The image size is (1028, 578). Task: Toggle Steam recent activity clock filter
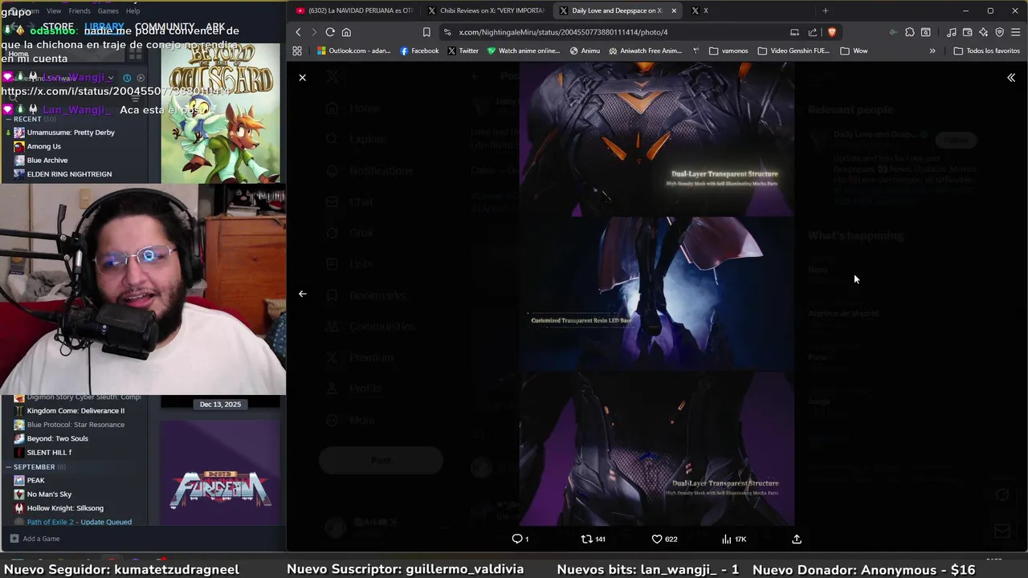[x=127, y=78]
